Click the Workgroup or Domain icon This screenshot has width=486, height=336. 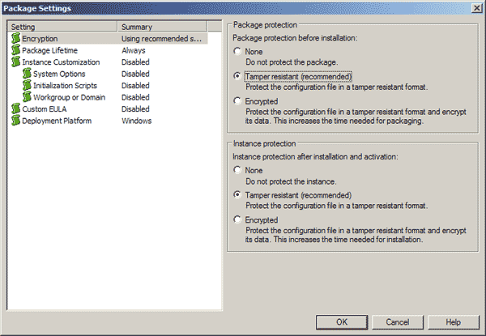click(27, 97)
